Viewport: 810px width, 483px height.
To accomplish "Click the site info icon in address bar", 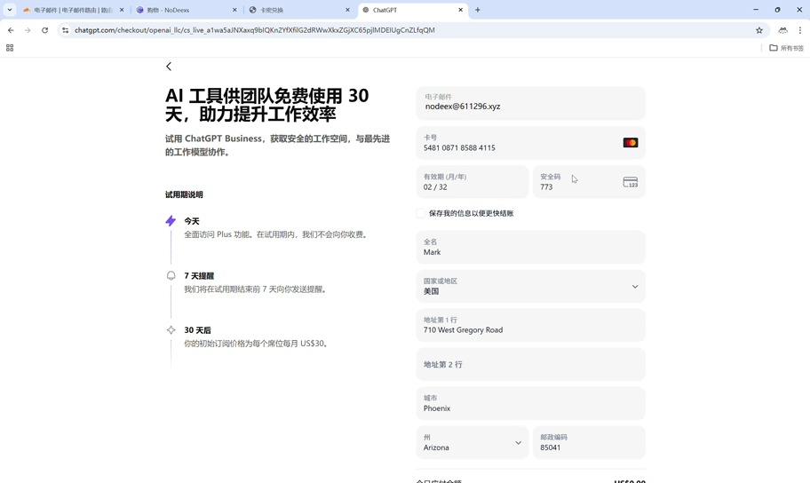I will coord(65,30).
